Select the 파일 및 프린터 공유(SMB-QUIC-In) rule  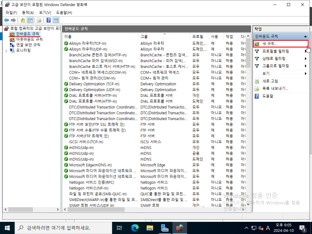(98, 194)
